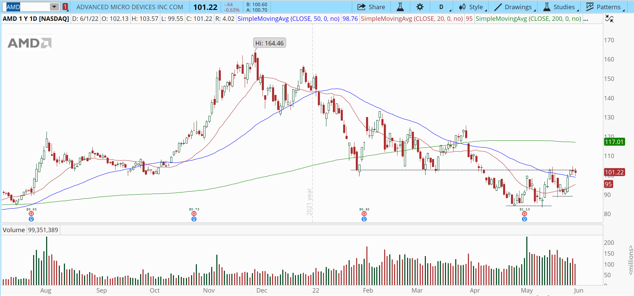Open the Drawings menu
The height and width of the screenshot is (296, 634).
pyautogui.click(x=514, y=7)
